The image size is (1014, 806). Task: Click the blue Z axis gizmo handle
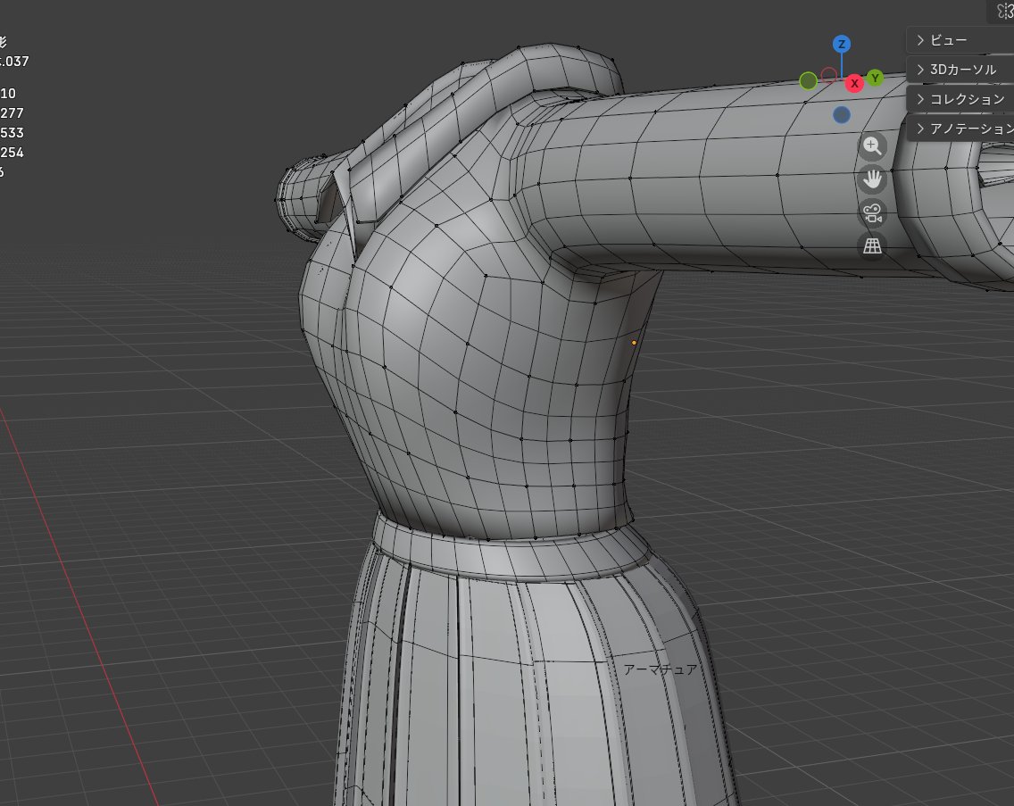coord(842,44)
